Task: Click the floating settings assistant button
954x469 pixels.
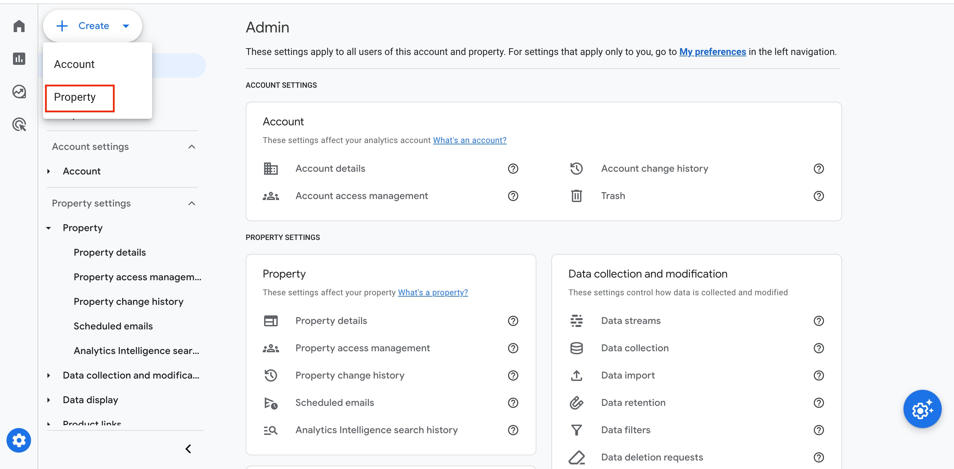Action: [x=922, y=409]
